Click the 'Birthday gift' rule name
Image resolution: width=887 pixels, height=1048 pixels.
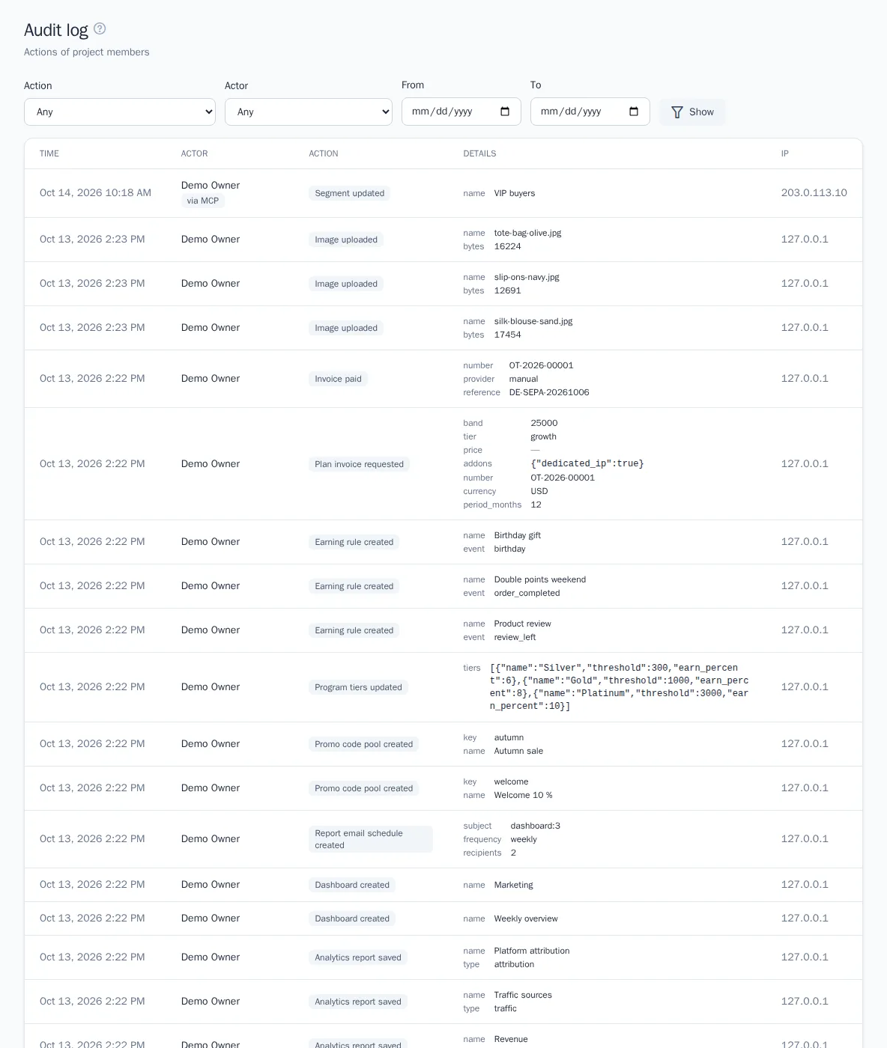518,535
